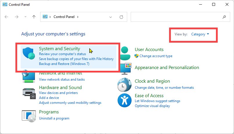The width and height of the screenshot is (234, 134).
Task: Open Change account type link
Action: point(156,56)
